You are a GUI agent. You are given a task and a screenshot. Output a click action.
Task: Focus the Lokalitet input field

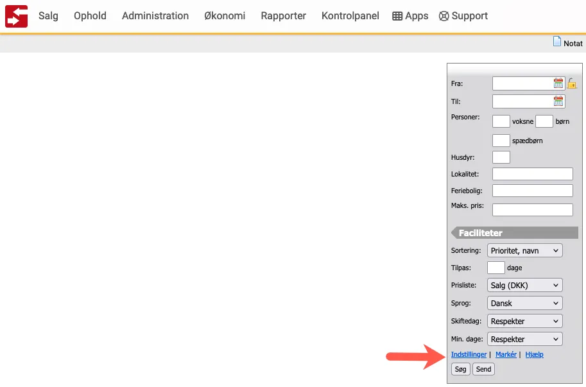[532, 174]
